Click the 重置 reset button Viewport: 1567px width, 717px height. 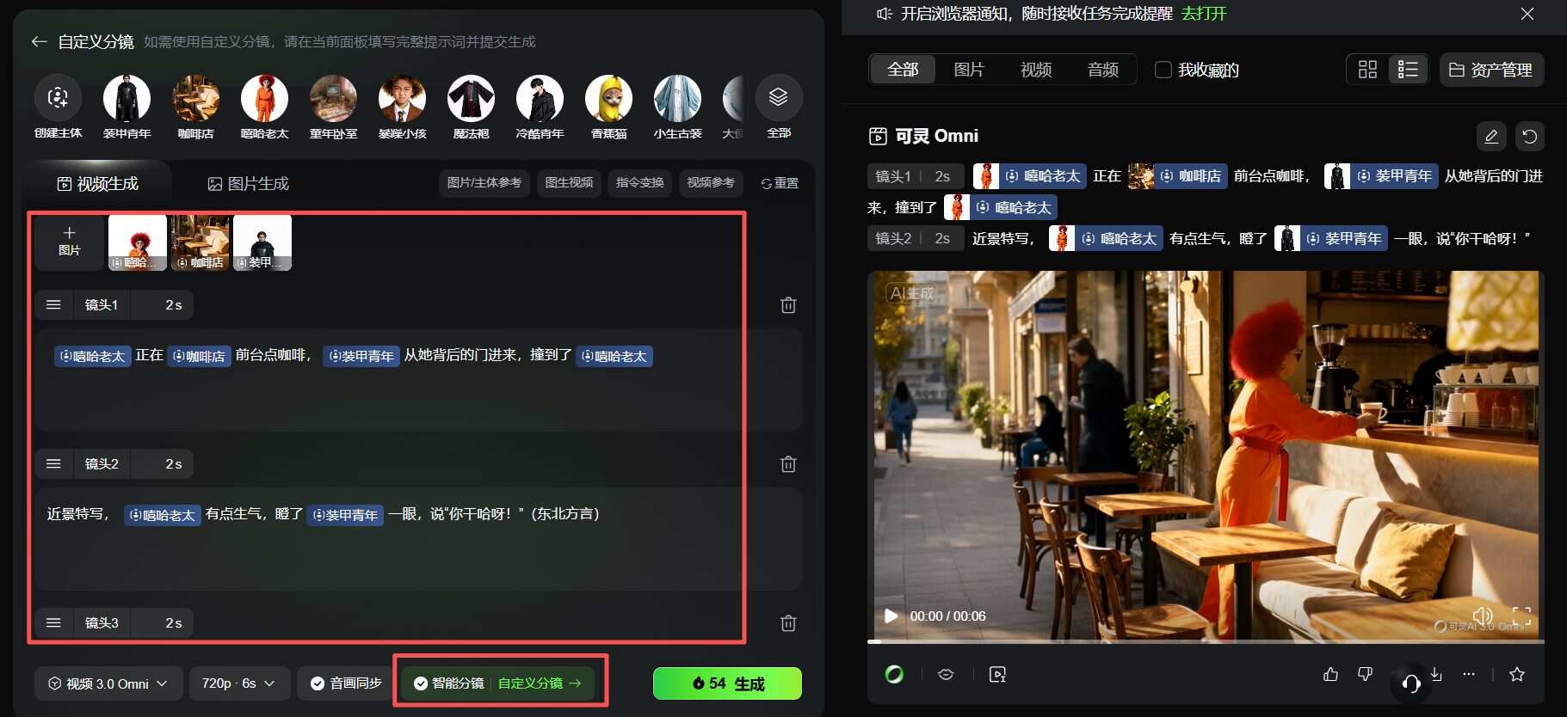(780, 183)
